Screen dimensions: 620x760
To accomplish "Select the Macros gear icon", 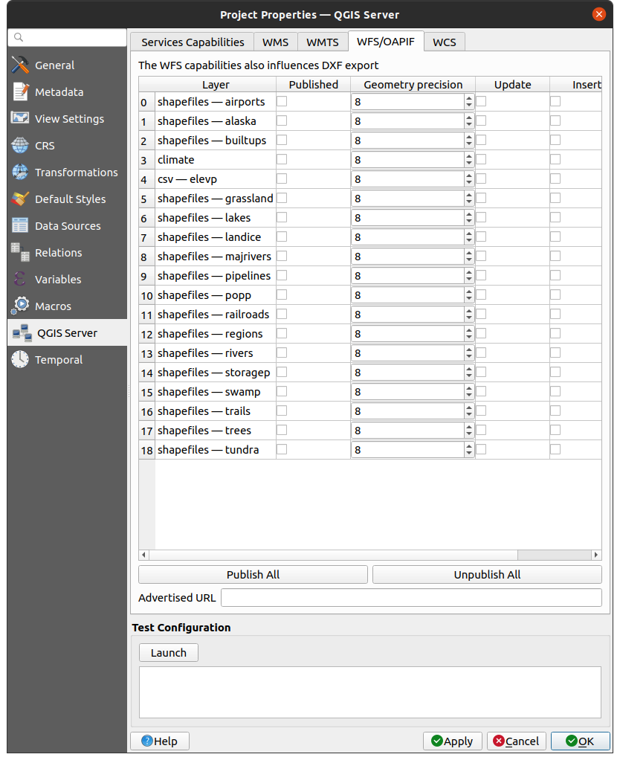I will tap(21, 306).
